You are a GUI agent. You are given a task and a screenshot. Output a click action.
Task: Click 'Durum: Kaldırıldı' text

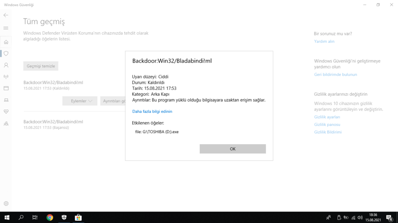pos(148,82)
